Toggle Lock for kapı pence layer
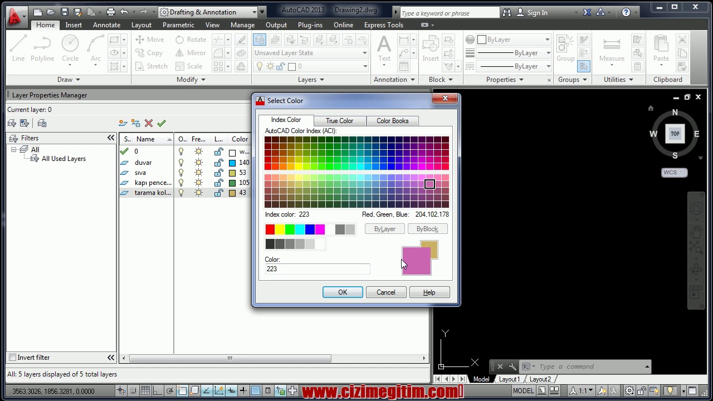This screenshot has height=401, width=713. (218, 183)
